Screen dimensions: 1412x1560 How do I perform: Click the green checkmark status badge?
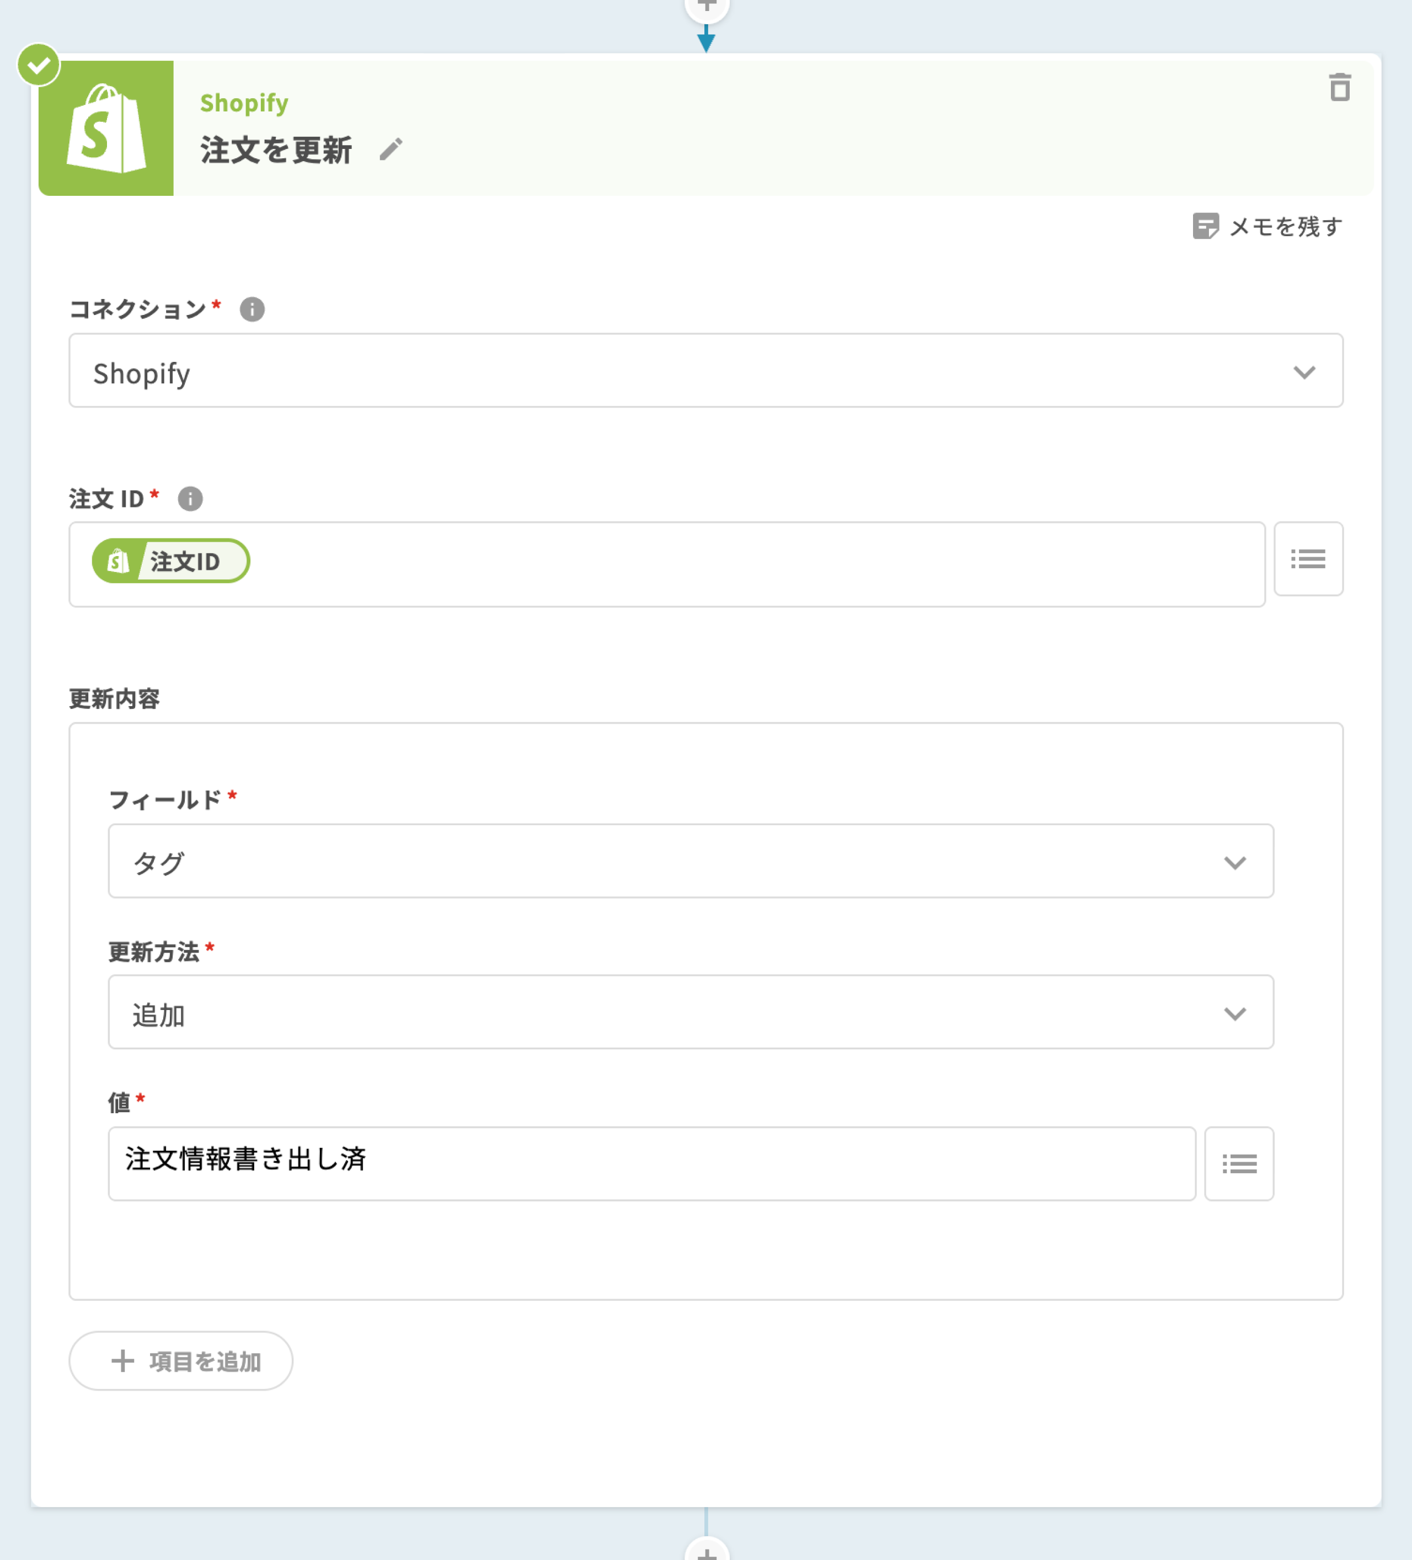(39, 66)
